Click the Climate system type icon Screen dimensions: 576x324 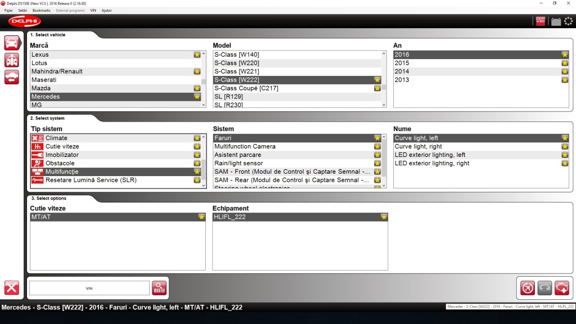point(37,138)
